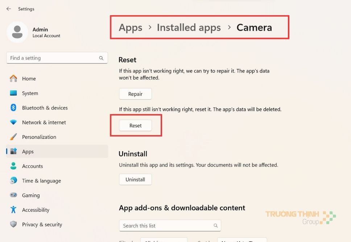This screenshot has height=242, width=351.
Task: Click the Installed apps breadcrumb link
Action: [189, 27]
